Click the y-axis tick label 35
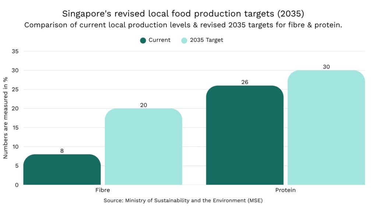Viewport: 377px width, 212px height. tap(15, 51)
